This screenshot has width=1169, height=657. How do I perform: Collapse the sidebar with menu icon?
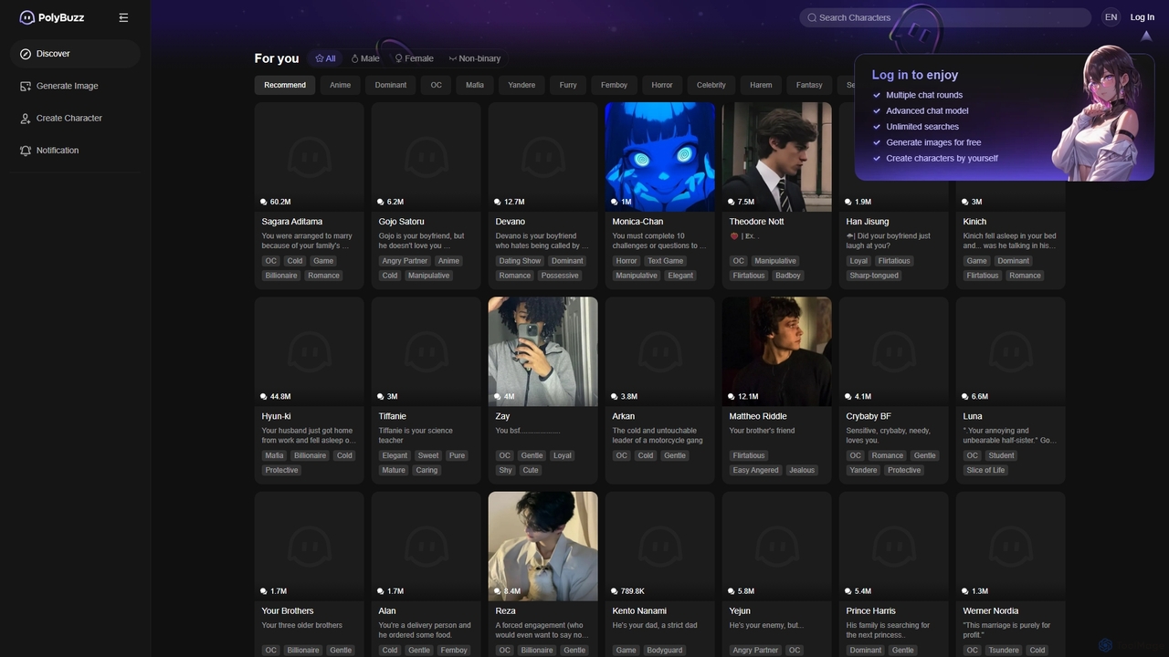pyautogui.click(x=123, y=17)
